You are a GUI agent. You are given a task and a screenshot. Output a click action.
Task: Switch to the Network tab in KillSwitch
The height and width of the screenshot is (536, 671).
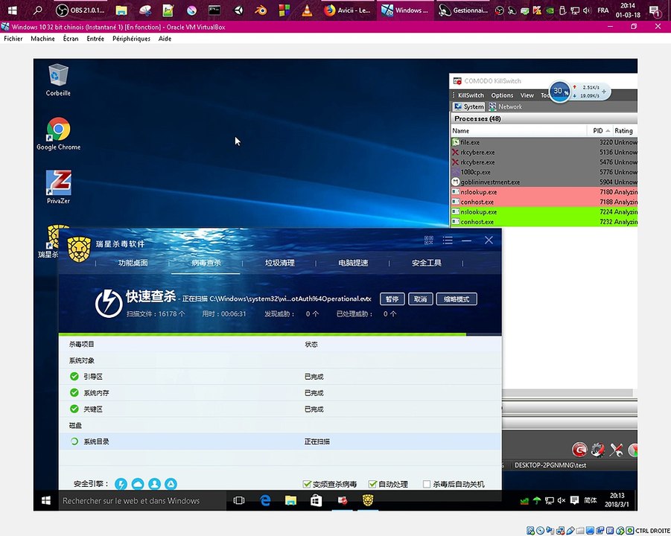506,106
